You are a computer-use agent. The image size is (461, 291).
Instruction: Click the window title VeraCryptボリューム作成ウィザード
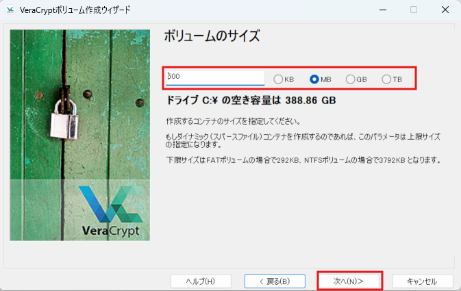click(75, 10)
